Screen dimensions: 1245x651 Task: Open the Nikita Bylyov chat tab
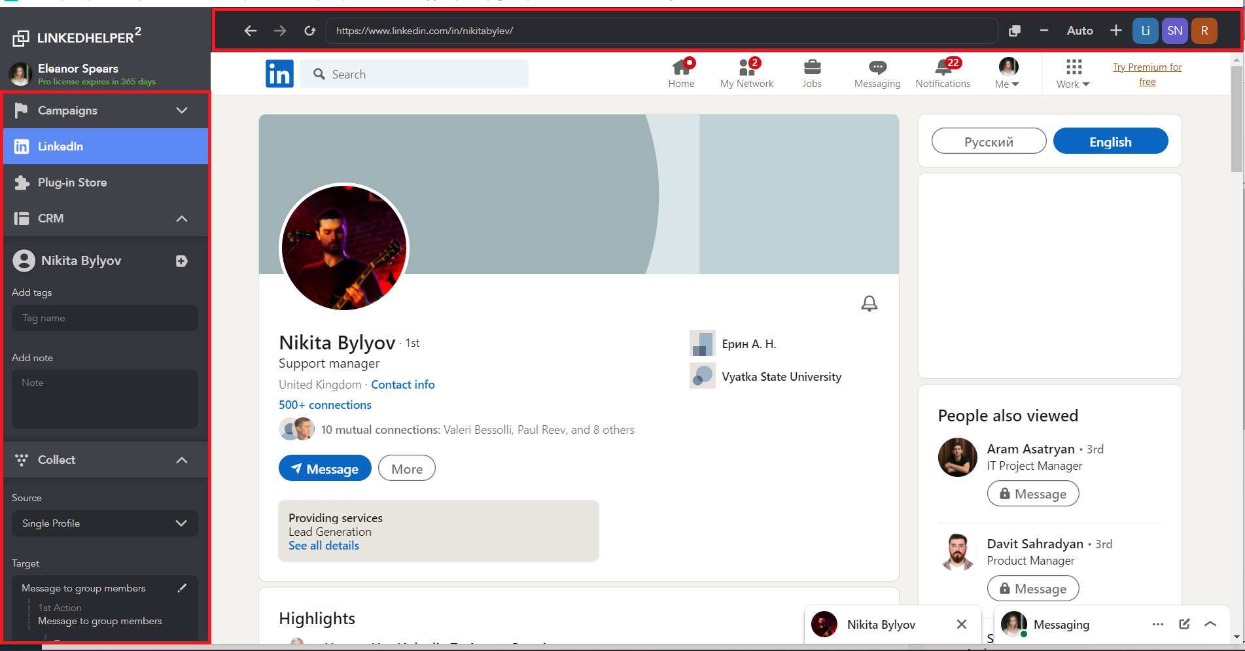pyautogui.click(x=881, y=624)
